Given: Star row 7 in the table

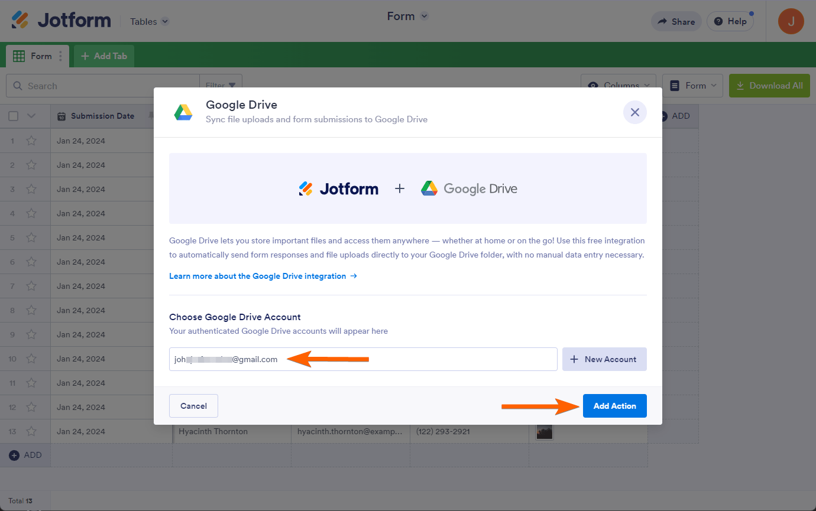Looking at the screenshot, I should pos(31,286).
